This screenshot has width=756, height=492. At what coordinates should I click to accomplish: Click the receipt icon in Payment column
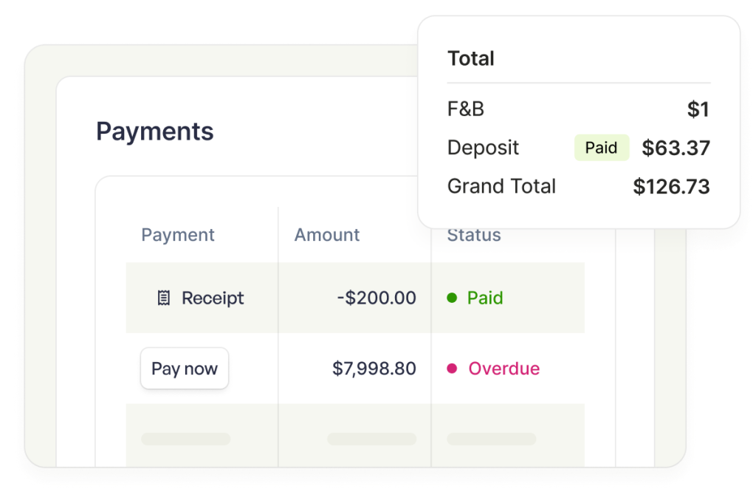[163, 298]
